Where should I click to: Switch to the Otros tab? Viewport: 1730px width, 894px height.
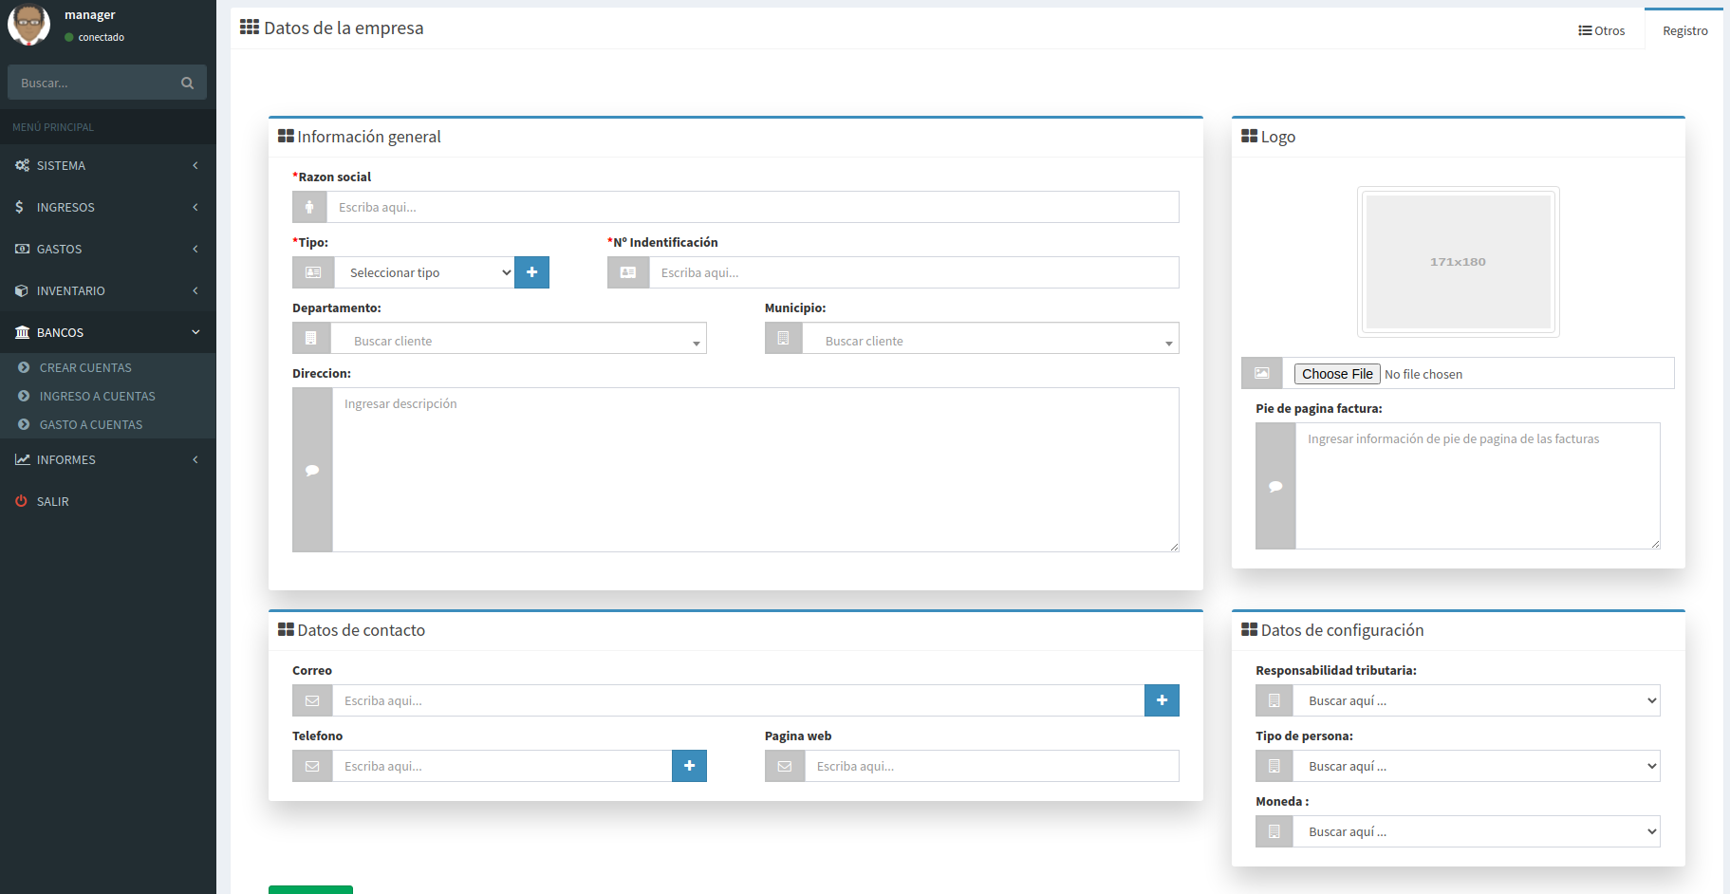[x=1601, y=30]
